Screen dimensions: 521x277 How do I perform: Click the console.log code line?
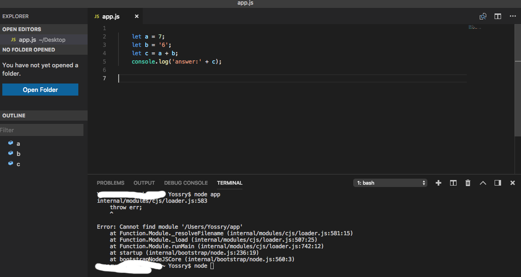177,62
